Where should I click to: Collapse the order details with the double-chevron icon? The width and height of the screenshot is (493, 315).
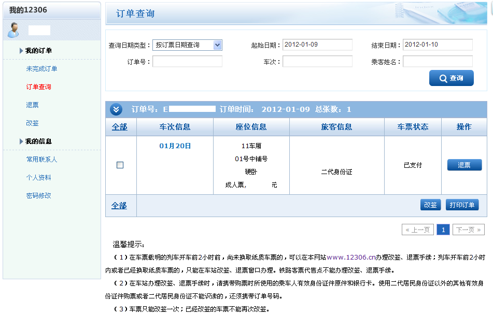[x=117, y=109]
